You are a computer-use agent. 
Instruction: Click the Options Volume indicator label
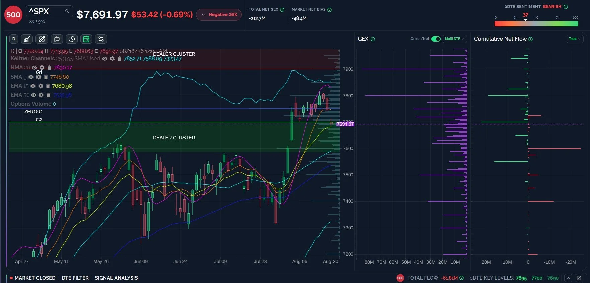click(x=31, y=104)
